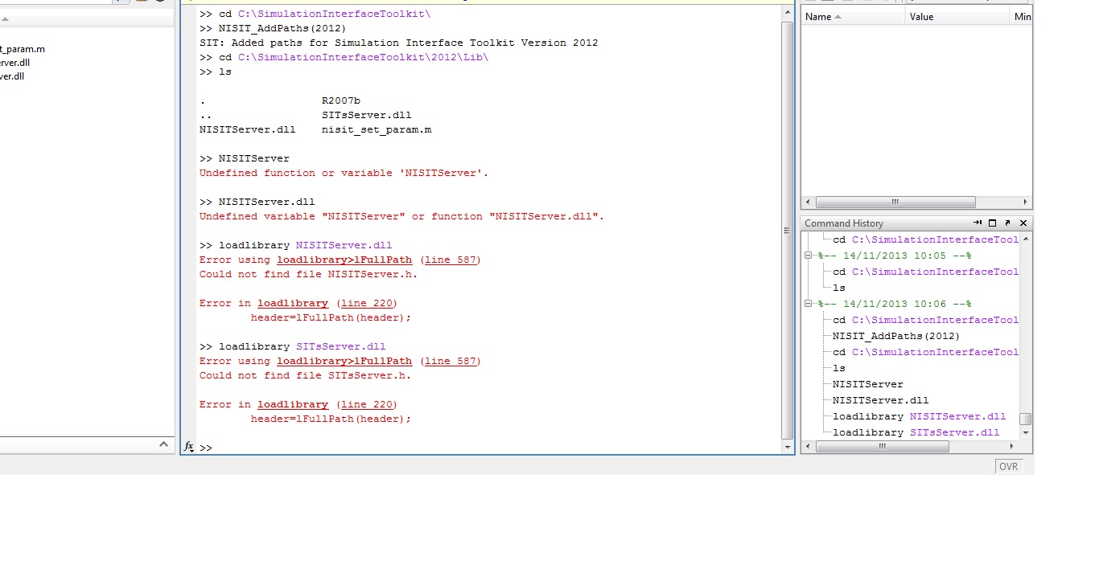
Task: Maximize the Command History panel
Action: coord(992,223)
